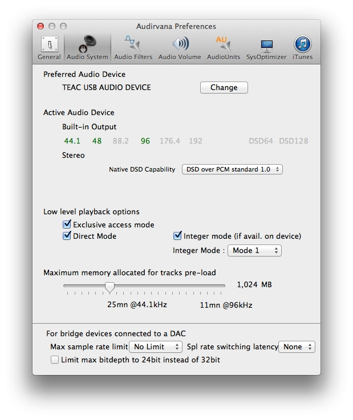Click the greyed 192 sample rate
353x420 pixels.
pos(196,141)
